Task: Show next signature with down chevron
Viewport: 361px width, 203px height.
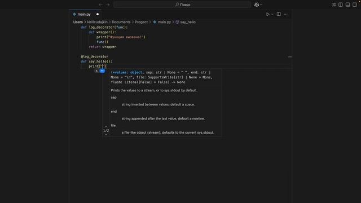Action: pos(106,135)
